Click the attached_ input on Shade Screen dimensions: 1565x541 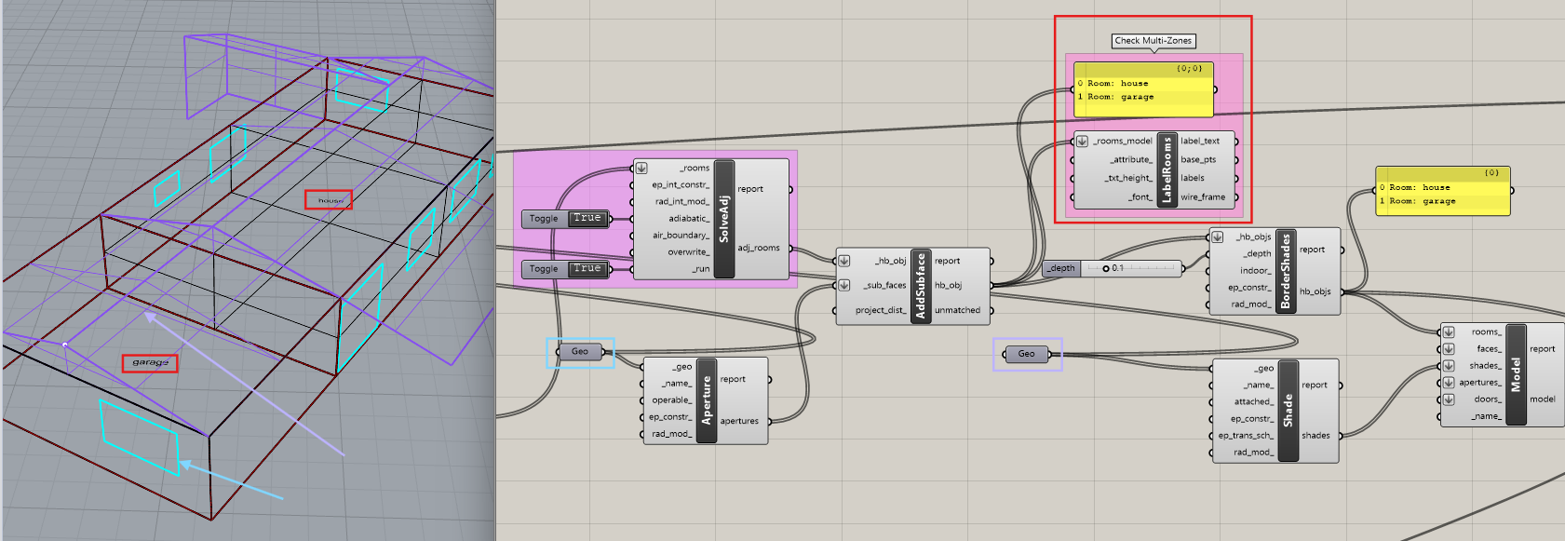(x=1253, y=401)
